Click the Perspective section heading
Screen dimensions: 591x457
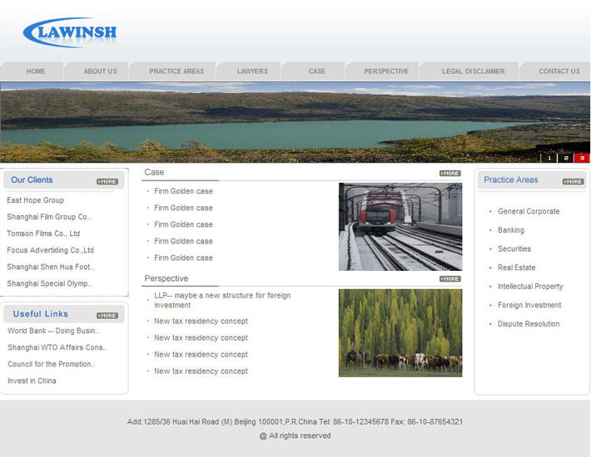(x=166, y=278)
